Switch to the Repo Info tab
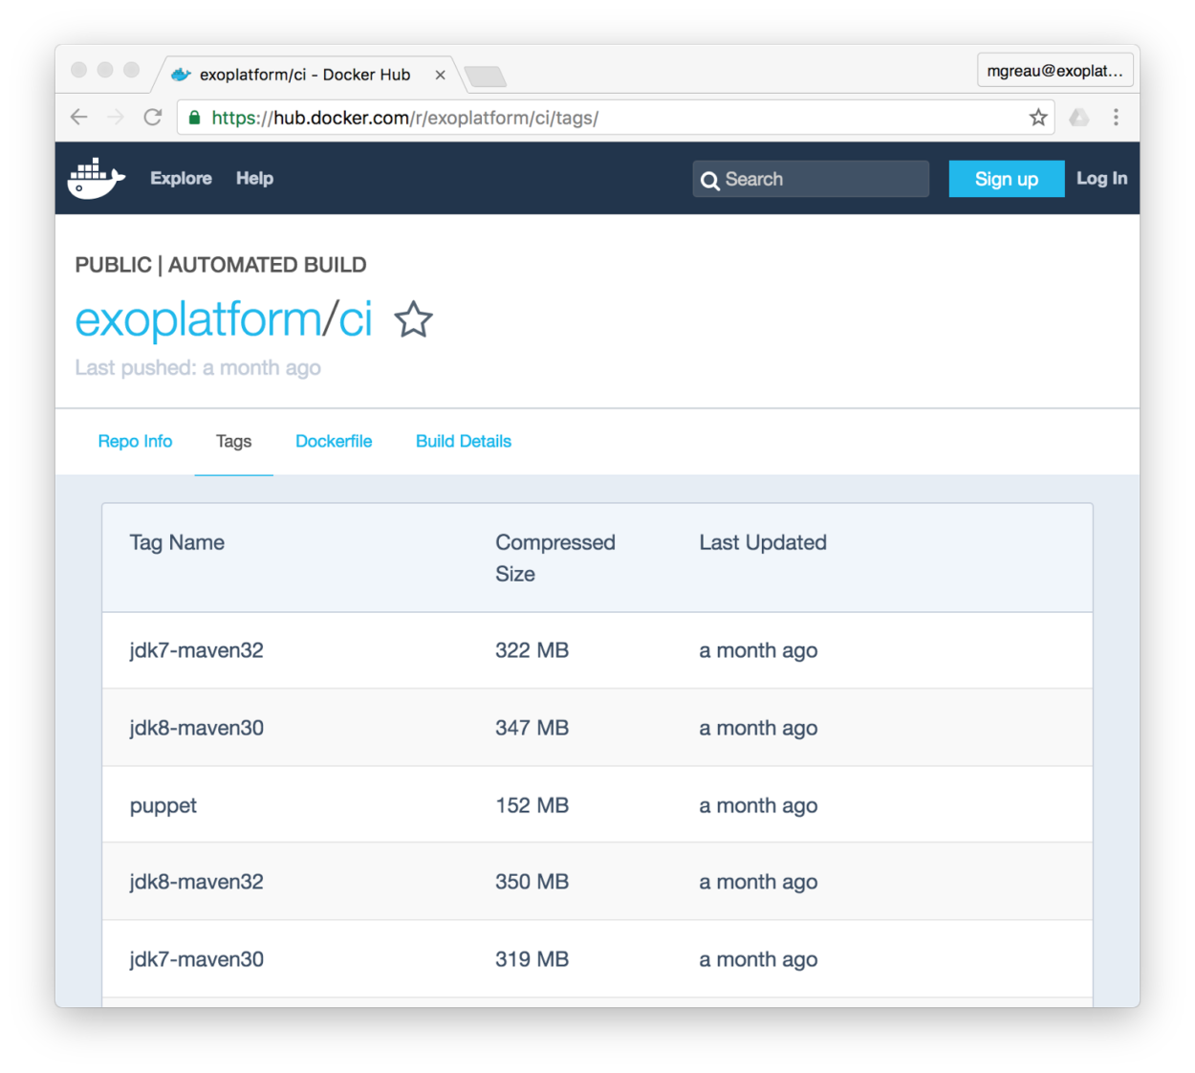This screenshot has height=1073, width=1195. pyautogui.click(x=135, y=441)
